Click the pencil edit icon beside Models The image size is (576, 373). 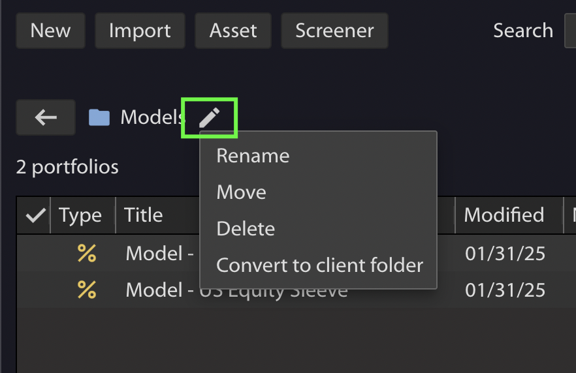coord(210,118)
